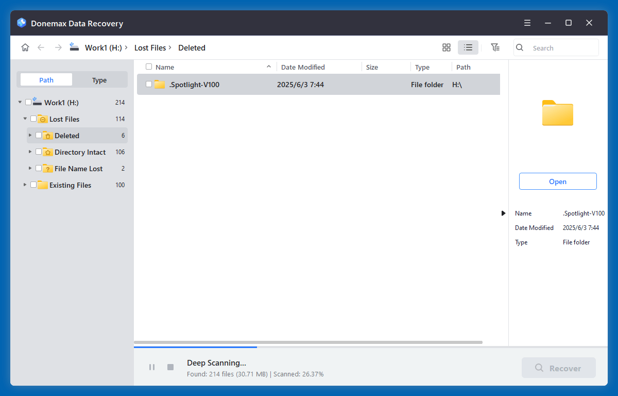
Task: Check the Deleted folder checkbox
Action: click(x=38, y=135)
